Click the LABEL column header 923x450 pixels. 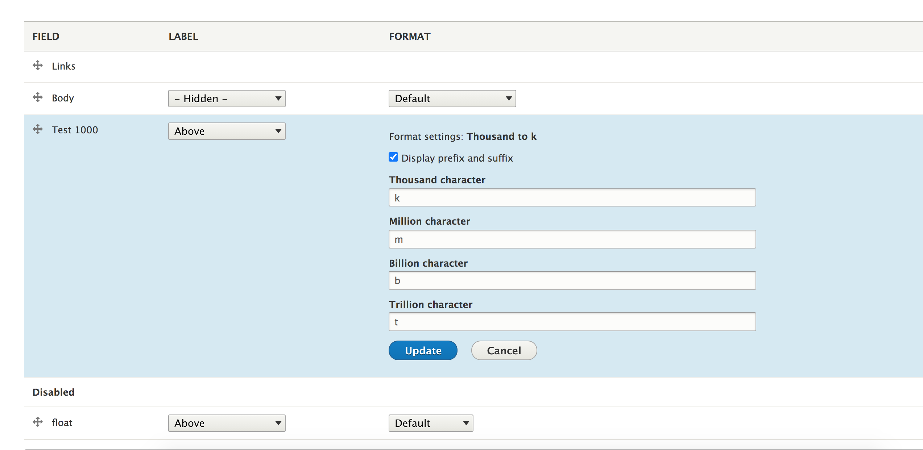[183, 36]
